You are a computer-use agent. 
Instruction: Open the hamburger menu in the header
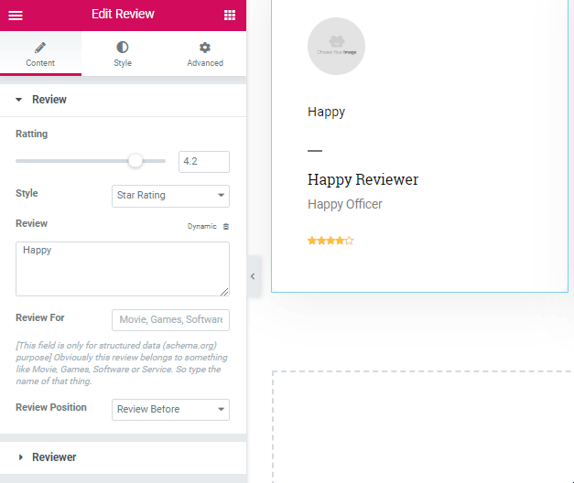coord(16,15)
